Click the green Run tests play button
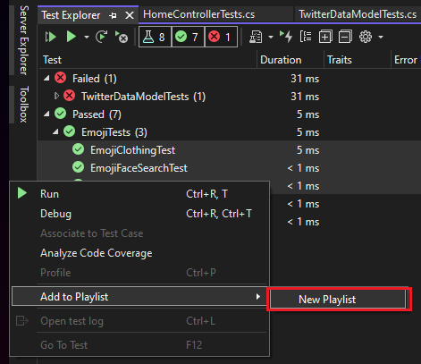Image resolution: width=421 pixels, height=364 pixels. coord(71,37)
